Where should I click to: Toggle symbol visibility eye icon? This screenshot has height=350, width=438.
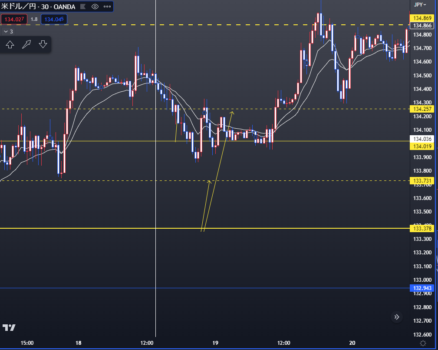[x=95, y=7]
